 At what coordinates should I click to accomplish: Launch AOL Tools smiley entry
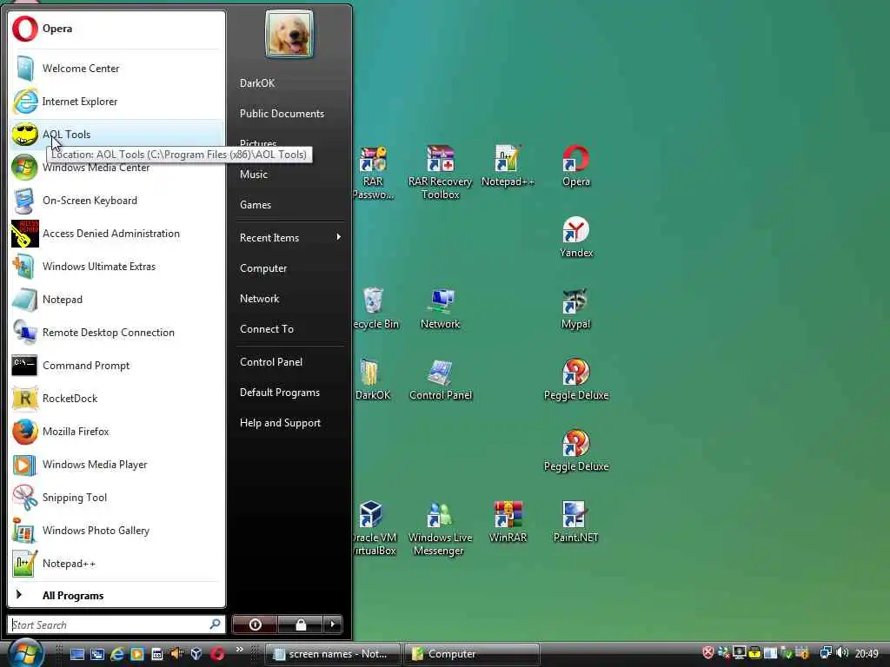(x=116, y=135)
